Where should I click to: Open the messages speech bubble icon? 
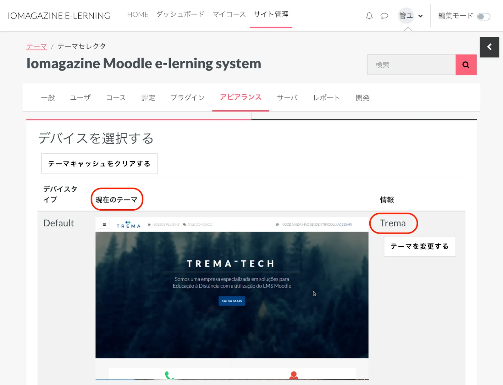384,16
